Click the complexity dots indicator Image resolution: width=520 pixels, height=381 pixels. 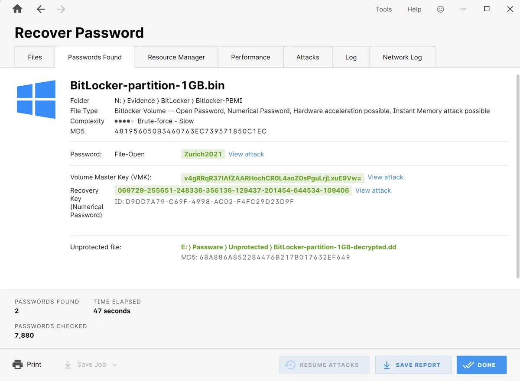pyautogui.click(x=124, y=121)
